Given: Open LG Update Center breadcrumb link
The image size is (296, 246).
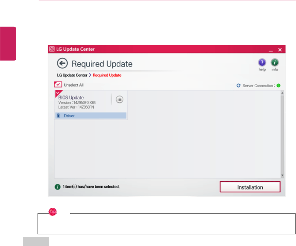Looking at the screenshot, I should point(72,75).
